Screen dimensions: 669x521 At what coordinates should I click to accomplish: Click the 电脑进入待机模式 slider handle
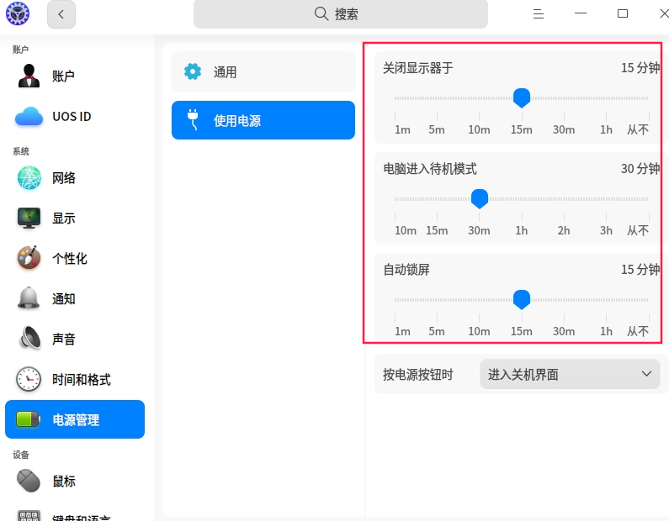tap(479, 199)
